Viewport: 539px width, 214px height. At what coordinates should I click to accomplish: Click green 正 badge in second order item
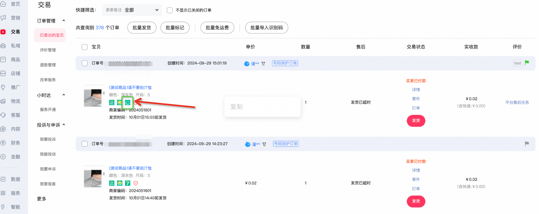[x=112, y=183]
